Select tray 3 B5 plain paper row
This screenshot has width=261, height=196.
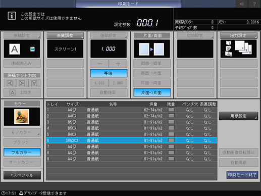[x=131, y=122]
